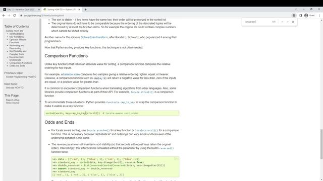Open the browser three-dot menu
This screenshot has width=323, height=181.
pos(319,16)
